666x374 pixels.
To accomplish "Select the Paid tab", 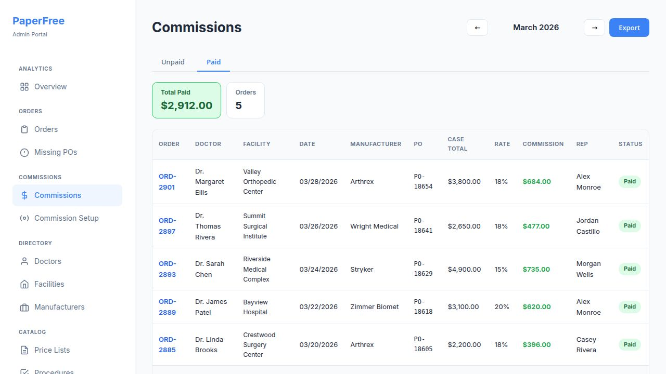I will click(213, 62).
